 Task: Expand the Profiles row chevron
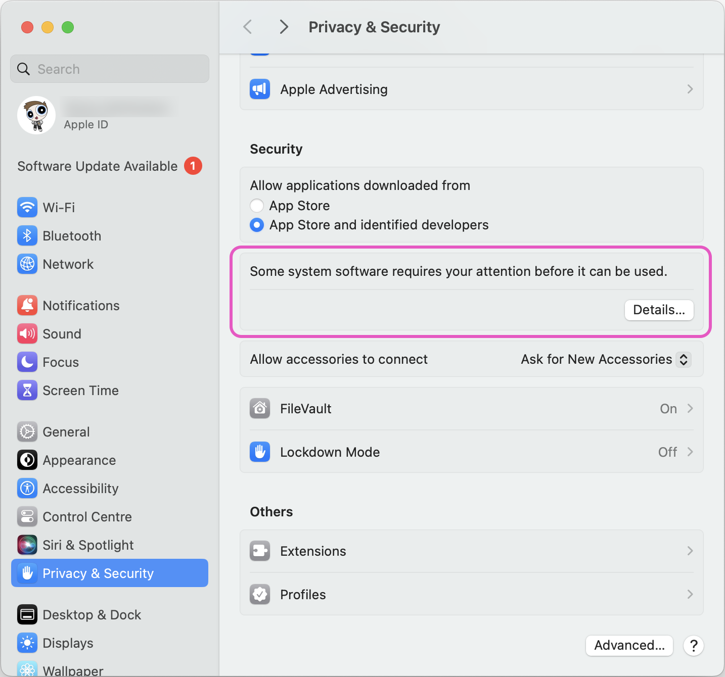coord(690,594)
